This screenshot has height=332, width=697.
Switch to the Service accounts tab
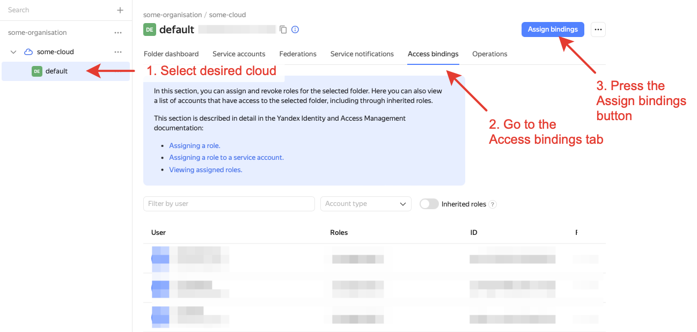coord(239,54)
